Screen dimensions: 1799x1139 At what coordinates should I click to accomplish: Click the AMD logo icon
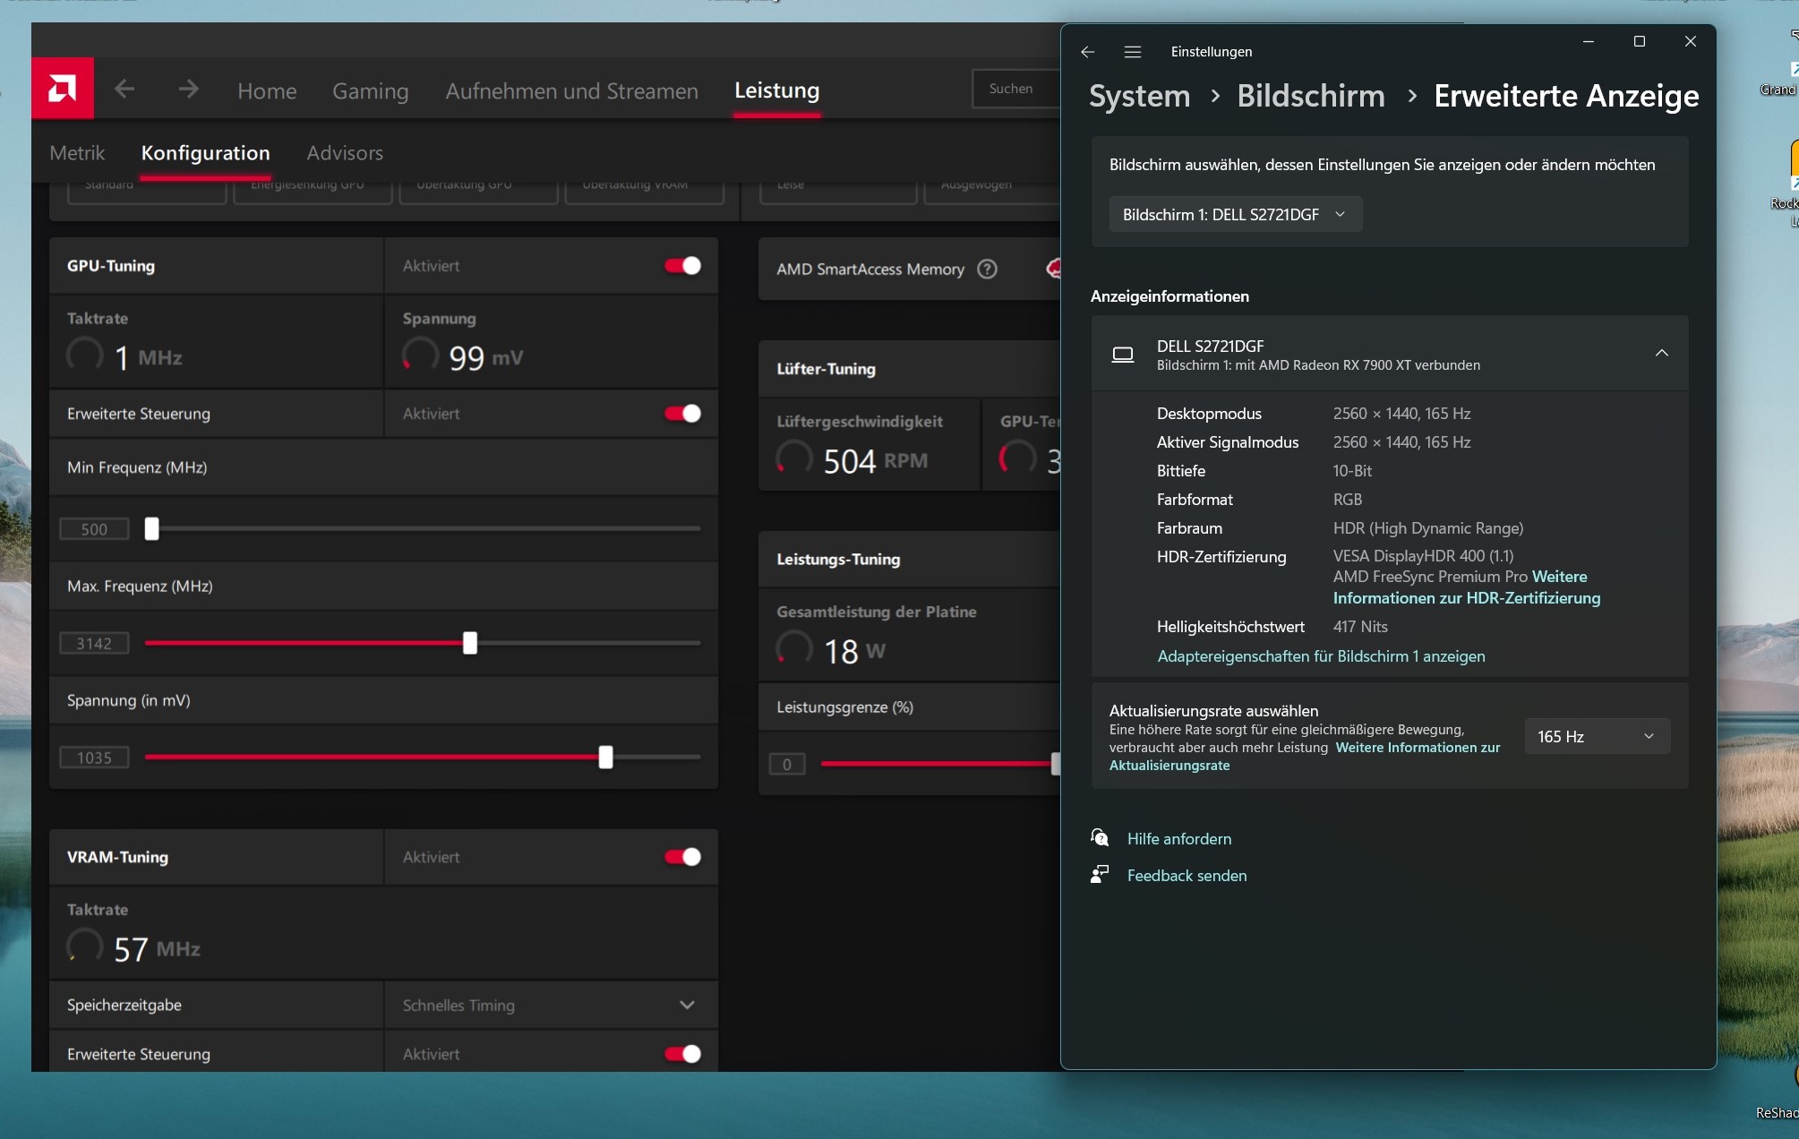pyautogui.click(x=62, y=88)
